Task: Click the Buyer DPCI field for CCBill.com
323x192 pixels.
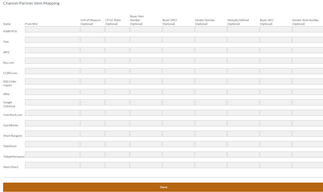Action: click(178, 71)
